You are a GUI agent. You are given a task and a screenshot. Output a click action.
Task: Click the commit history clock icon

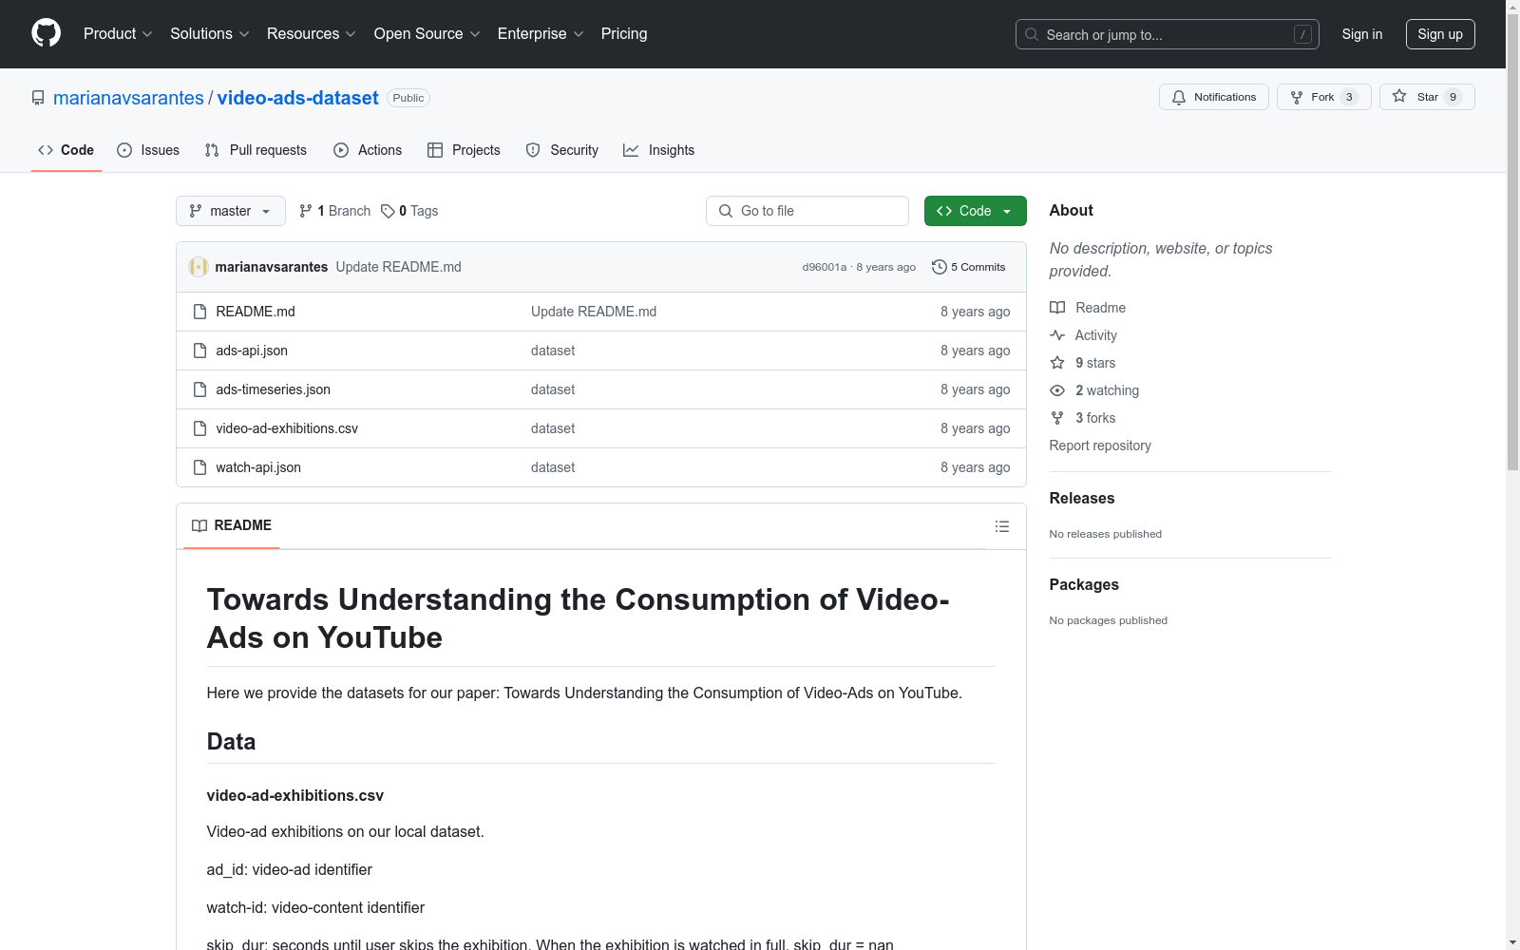(x=940, y=267)
